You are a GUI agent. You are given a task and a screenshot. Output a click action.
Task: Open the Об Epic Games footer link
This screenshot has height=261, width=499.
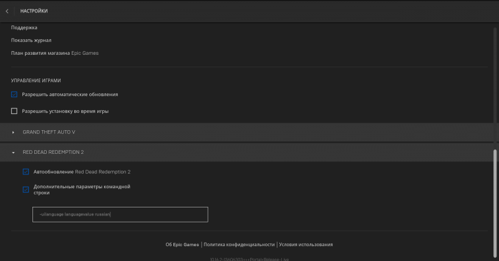tap(182, 245)
